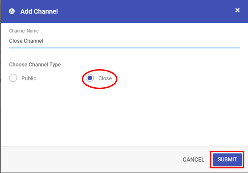Click the Add Channel title text
The image size is (248, 173).
click(39, 12)
